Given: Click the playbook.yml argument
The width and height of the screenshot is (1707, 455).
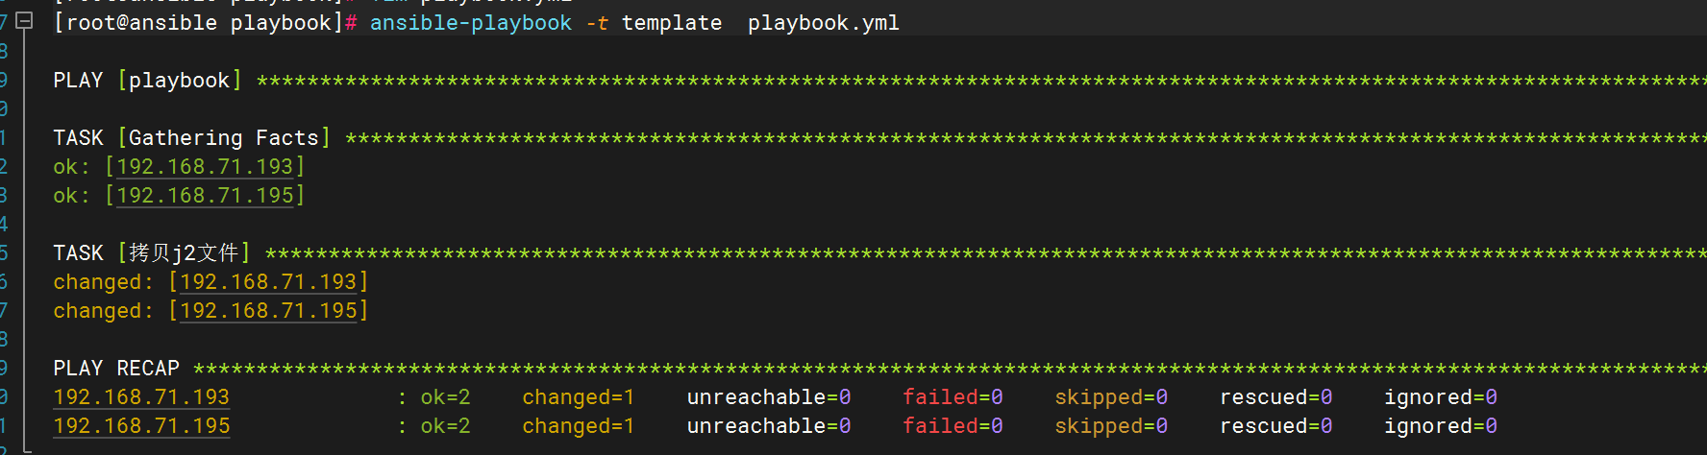Looking at the screenshot, I should tap(824, 23).
